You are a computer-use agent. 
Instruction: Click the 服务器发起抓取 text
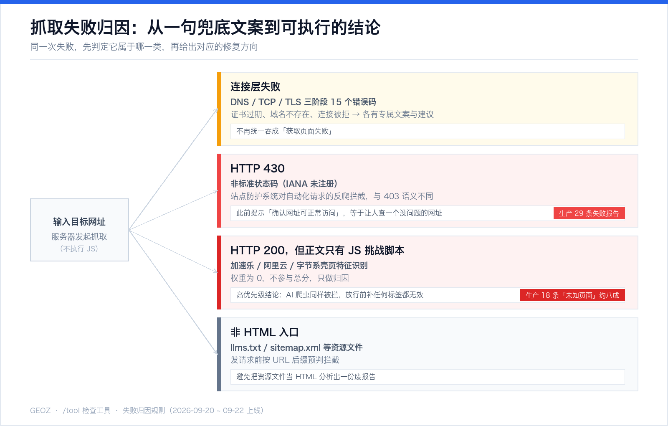pyautogui.click(x=79, y=237)
